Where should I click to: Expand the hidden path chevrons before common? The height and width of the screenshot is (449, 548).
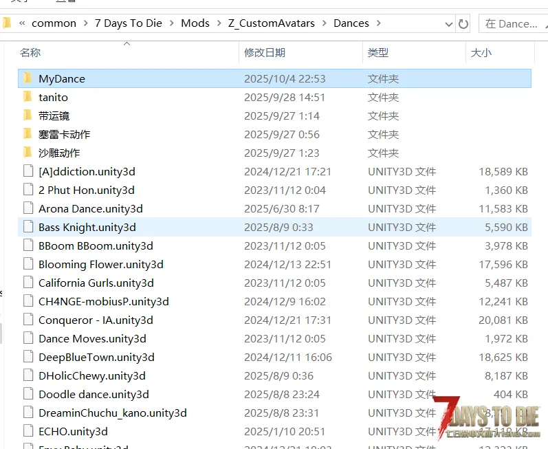pyautogui.click(x=23, y=23)
